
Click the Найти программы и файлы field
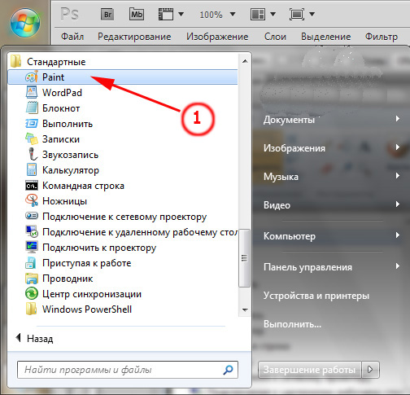(x=128, y=370)
